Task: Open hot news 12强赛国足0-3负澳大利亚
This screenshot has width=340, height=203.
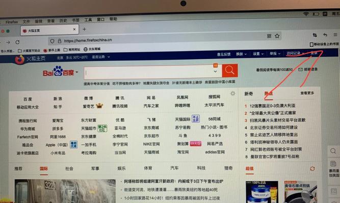Action: pyautogui.click(x=272, y=106)
